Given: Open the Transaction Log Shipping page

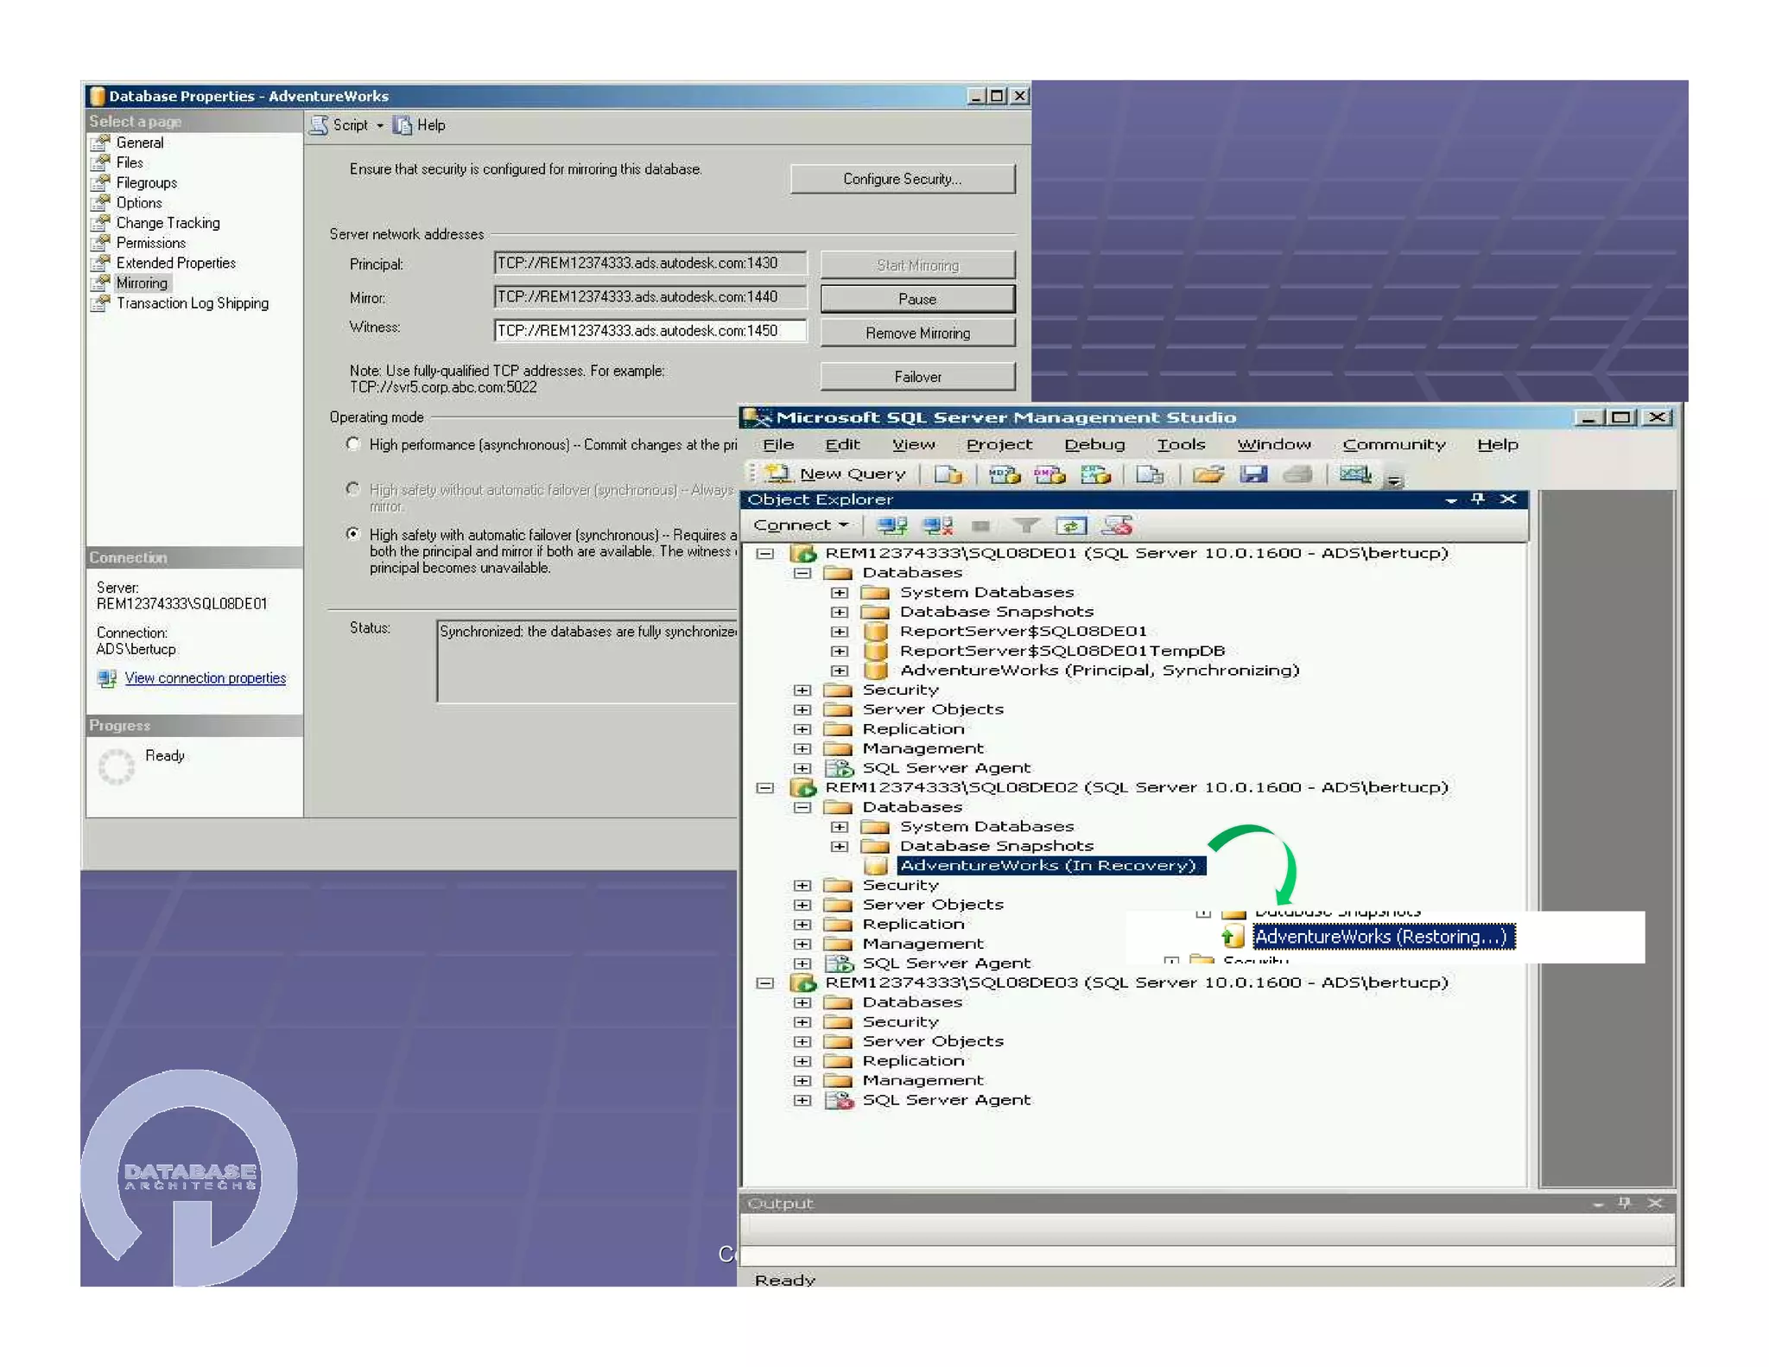Looking at the screenshot, I should click(x=192, y=303).
